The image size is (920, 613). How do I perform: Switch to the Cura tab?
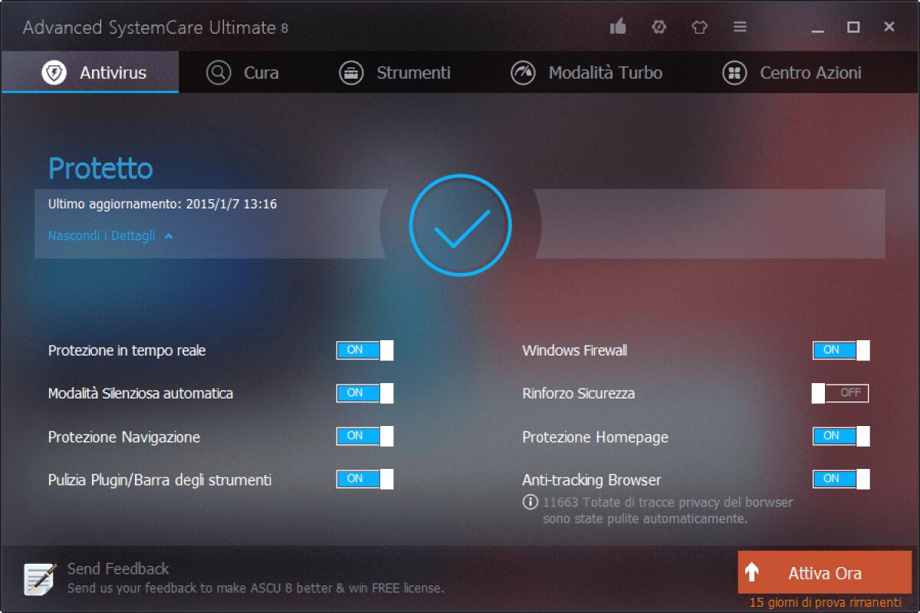pos(261,72)
